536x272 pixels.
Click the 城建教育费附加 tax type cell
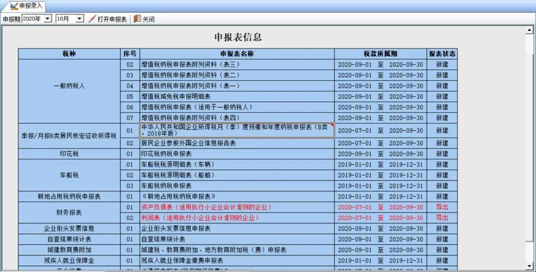tap(69, 250)
